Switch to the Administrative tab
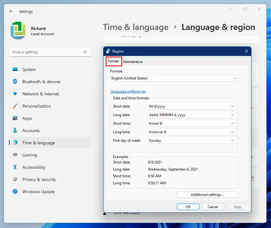271x228 pixels. [133, 62]
